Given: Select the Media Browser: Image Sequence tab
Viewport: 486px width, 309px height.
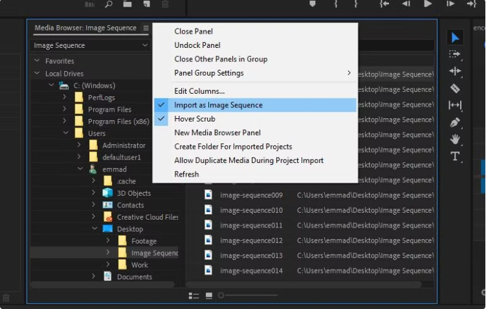Looking at the screenshot, I should pos(85,28).
